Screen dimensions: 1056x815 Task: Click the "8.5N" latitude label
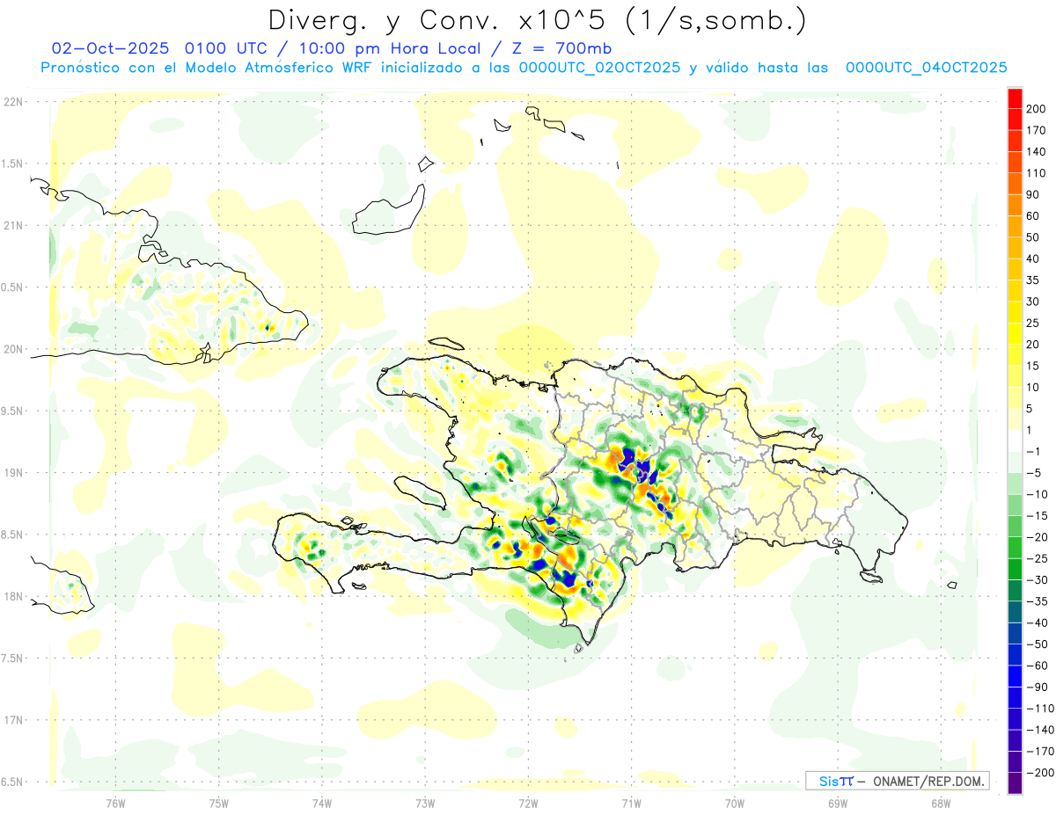pyautogui.click(x=12, y=535)
